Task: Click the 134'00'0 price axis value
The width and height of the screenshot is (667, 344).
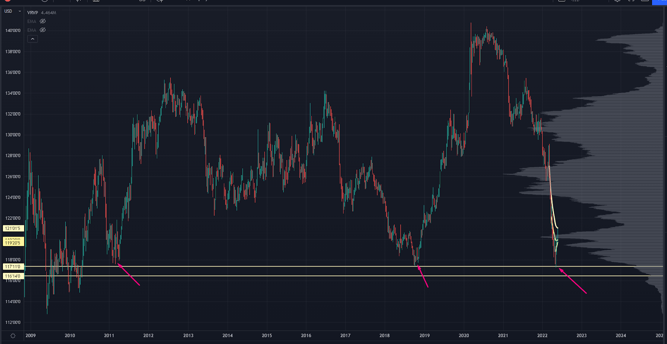Action: (13, 93)
